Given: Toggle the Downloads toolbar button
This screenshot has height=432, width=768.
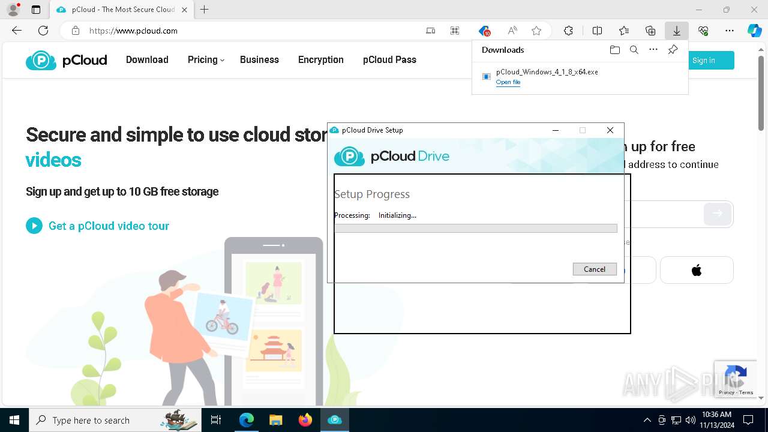Looking at the screenshot, I should (x=677, y=31).
